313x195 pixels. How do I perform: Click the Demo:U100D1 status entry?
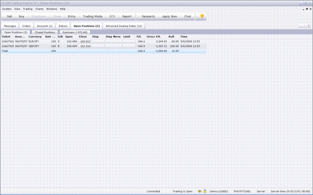(x=219, y=191)
